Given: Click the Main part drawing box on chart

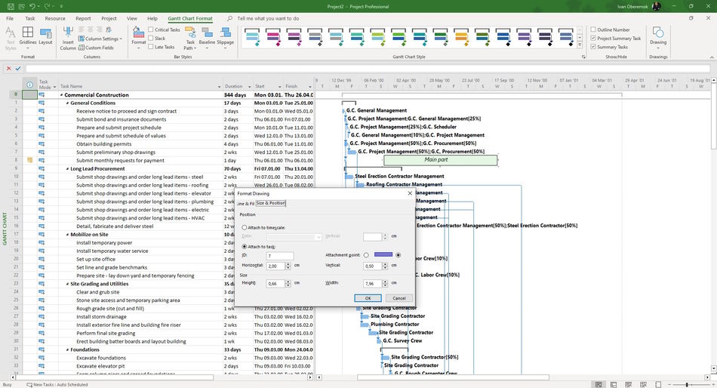Looking at the screenshot, I should point(440,160).
